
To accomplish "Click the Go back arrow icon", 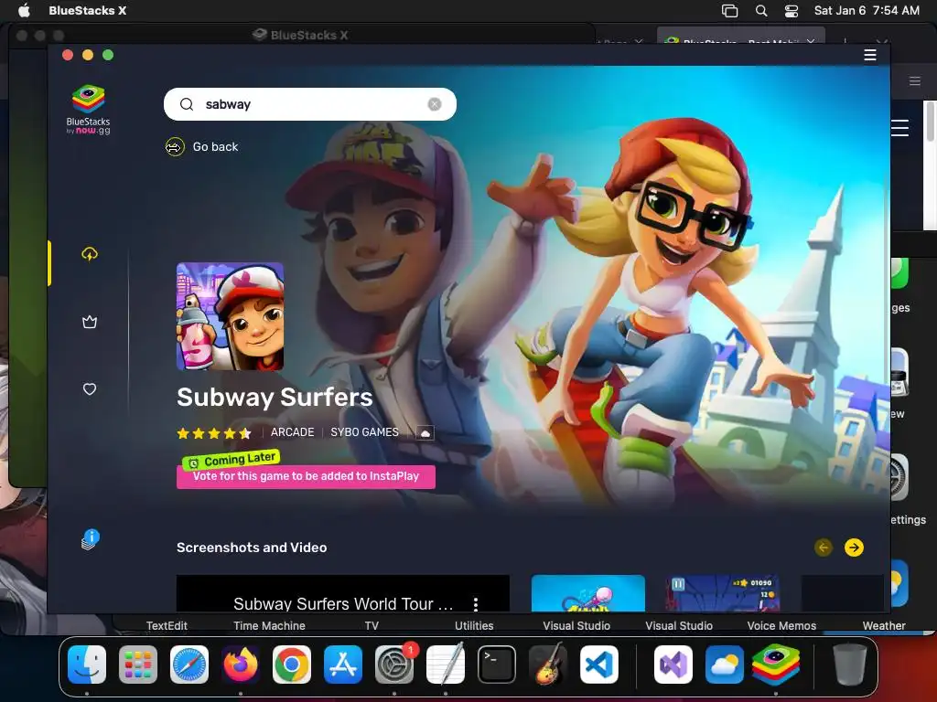I will click(x=175, y=147).
